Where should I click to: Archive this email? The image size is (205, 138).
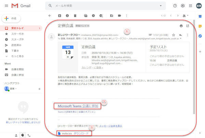pyautogui.click(x=60, y=16)
